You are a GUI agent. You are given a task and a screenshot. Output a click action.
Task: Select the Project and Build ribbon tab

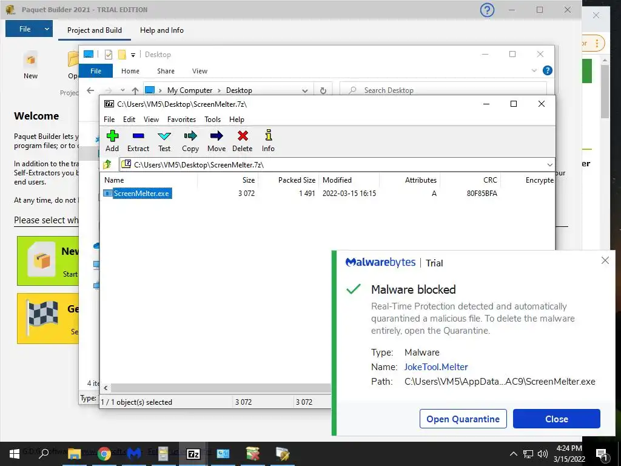pos(94,30)
